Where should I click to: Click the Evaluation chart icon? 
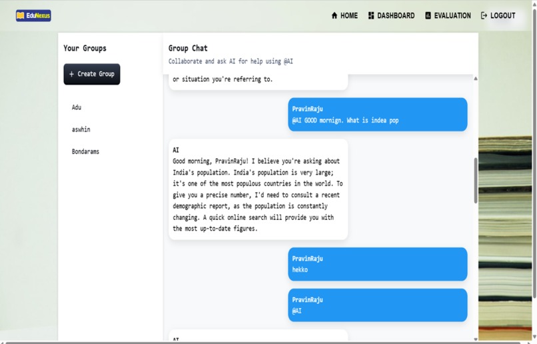point(428,15)
